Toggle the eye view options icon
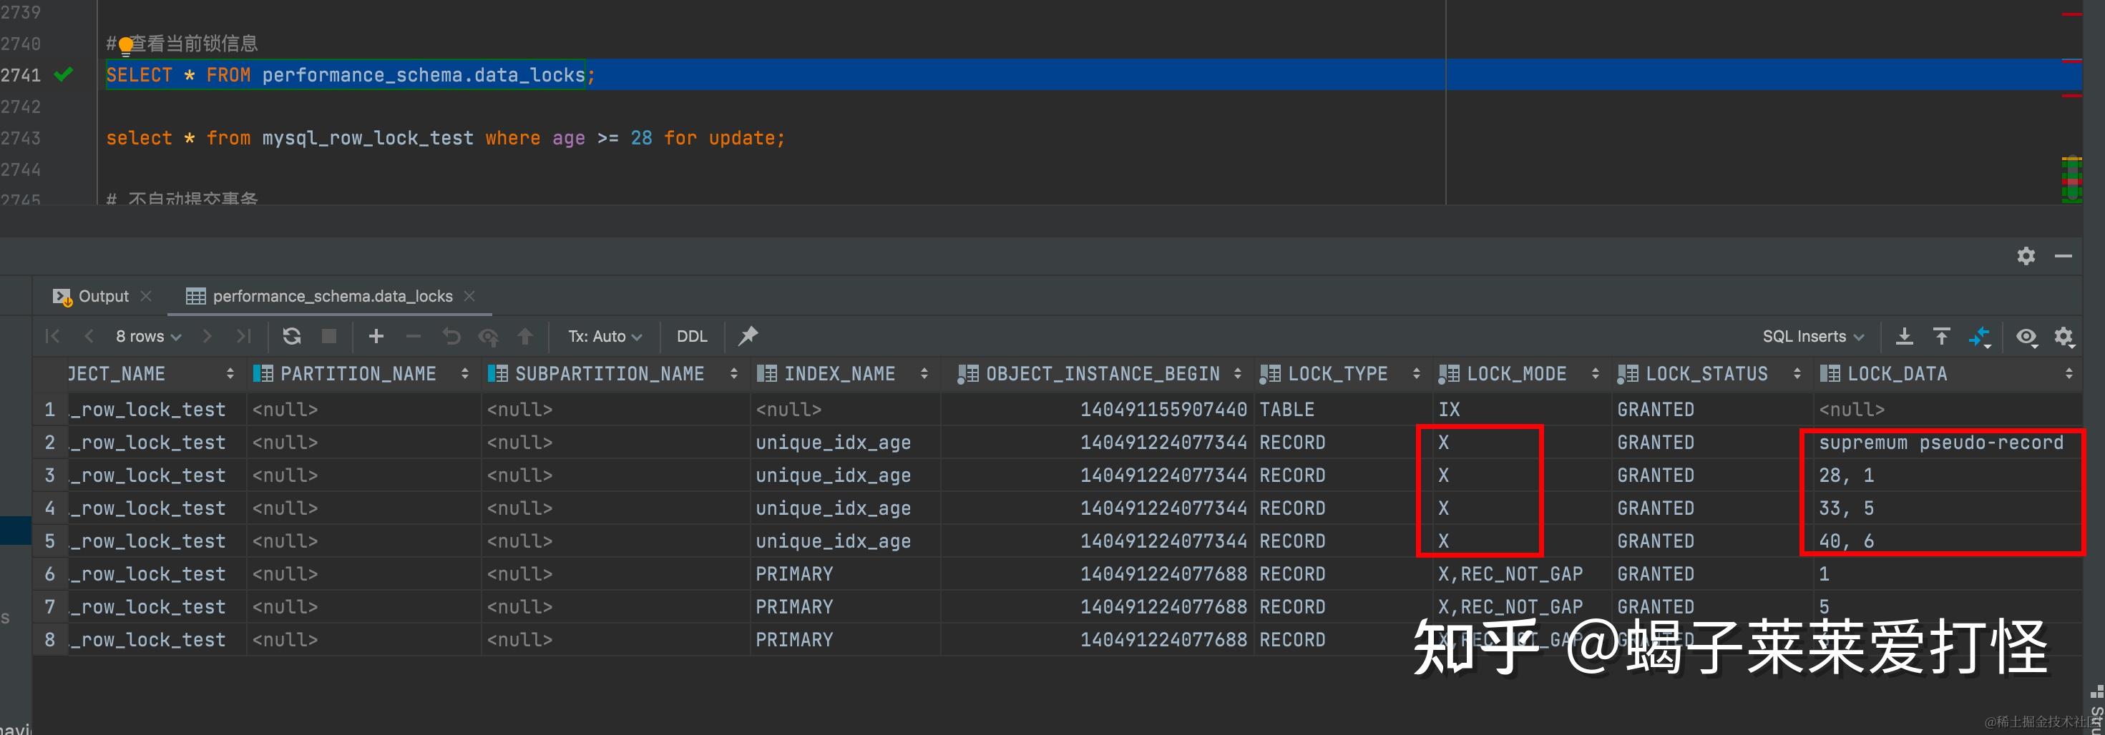 (x=2026, y=337)
